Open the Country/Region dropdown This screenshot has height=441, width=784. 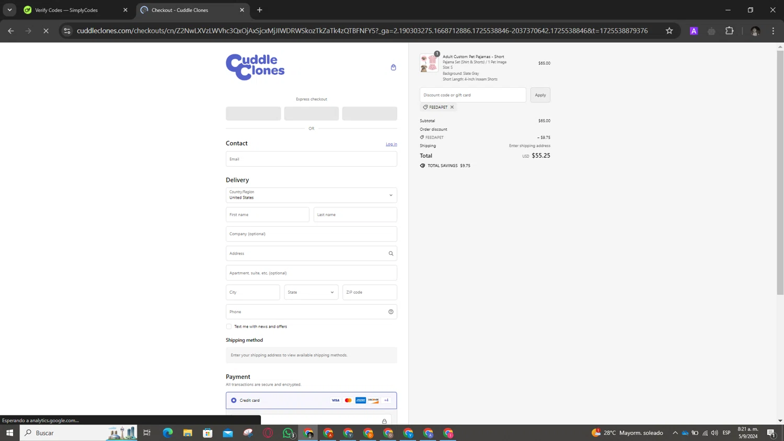(x=311, y=195)
